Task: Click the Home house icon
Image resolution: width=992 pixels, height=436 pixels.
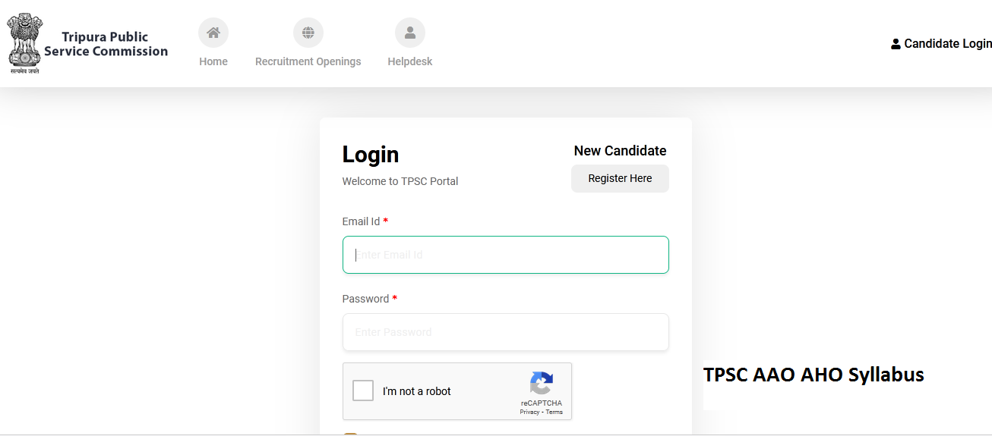Action: click(x=213, y=33)
